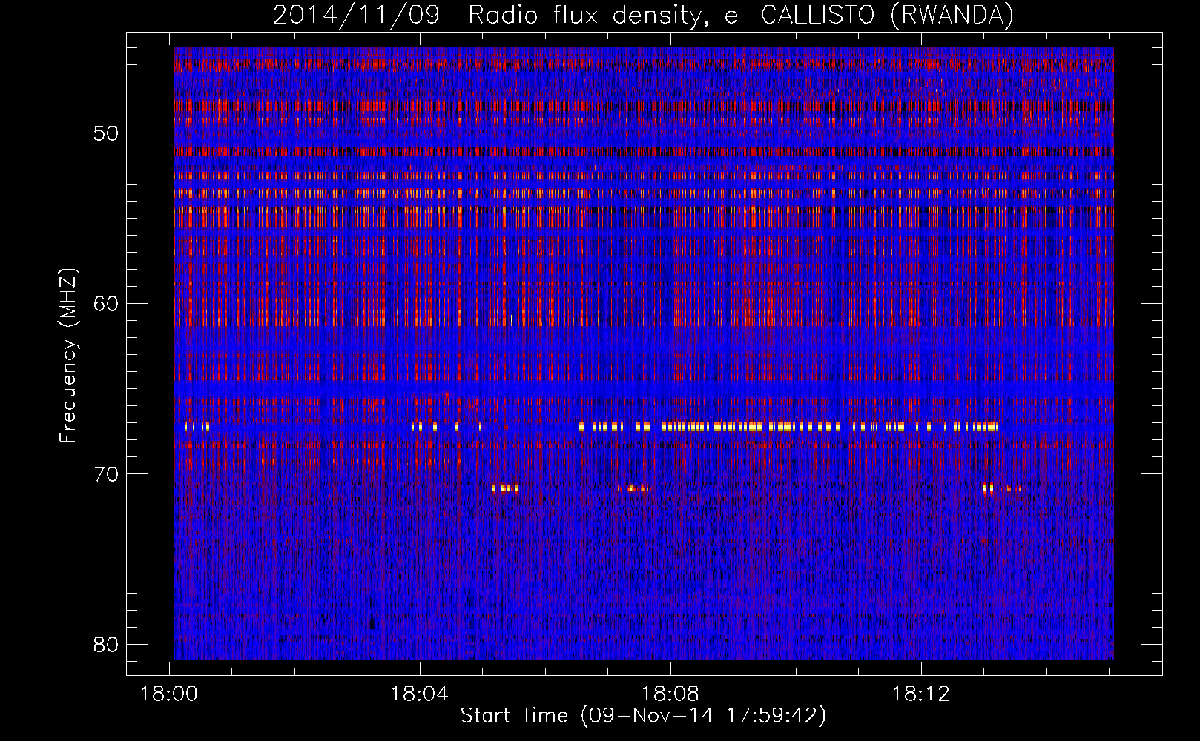Click the '18:00' time tick label

click(x=169, y=694)
